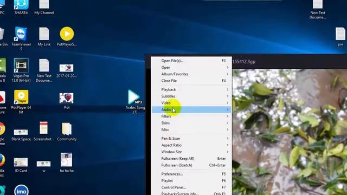Screen dimensions: 347x195
Task: Expand the Misc submenu
Action: click(x=191, y=129)
